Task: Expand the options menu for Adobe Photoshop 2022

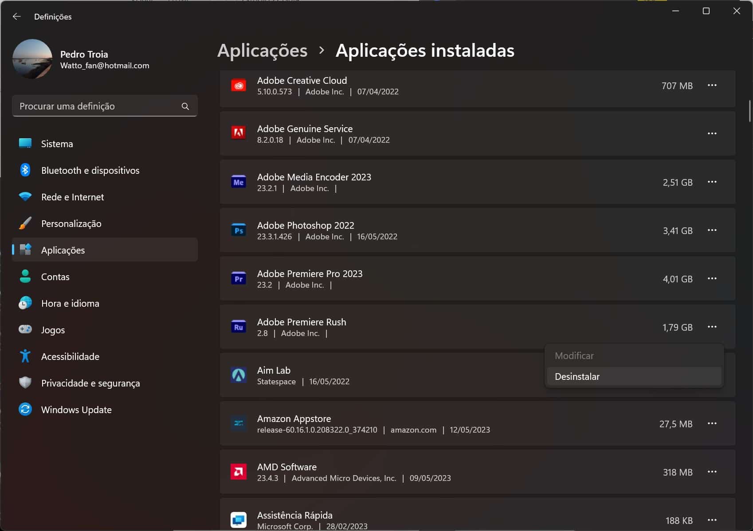Action: click(712, 230)
